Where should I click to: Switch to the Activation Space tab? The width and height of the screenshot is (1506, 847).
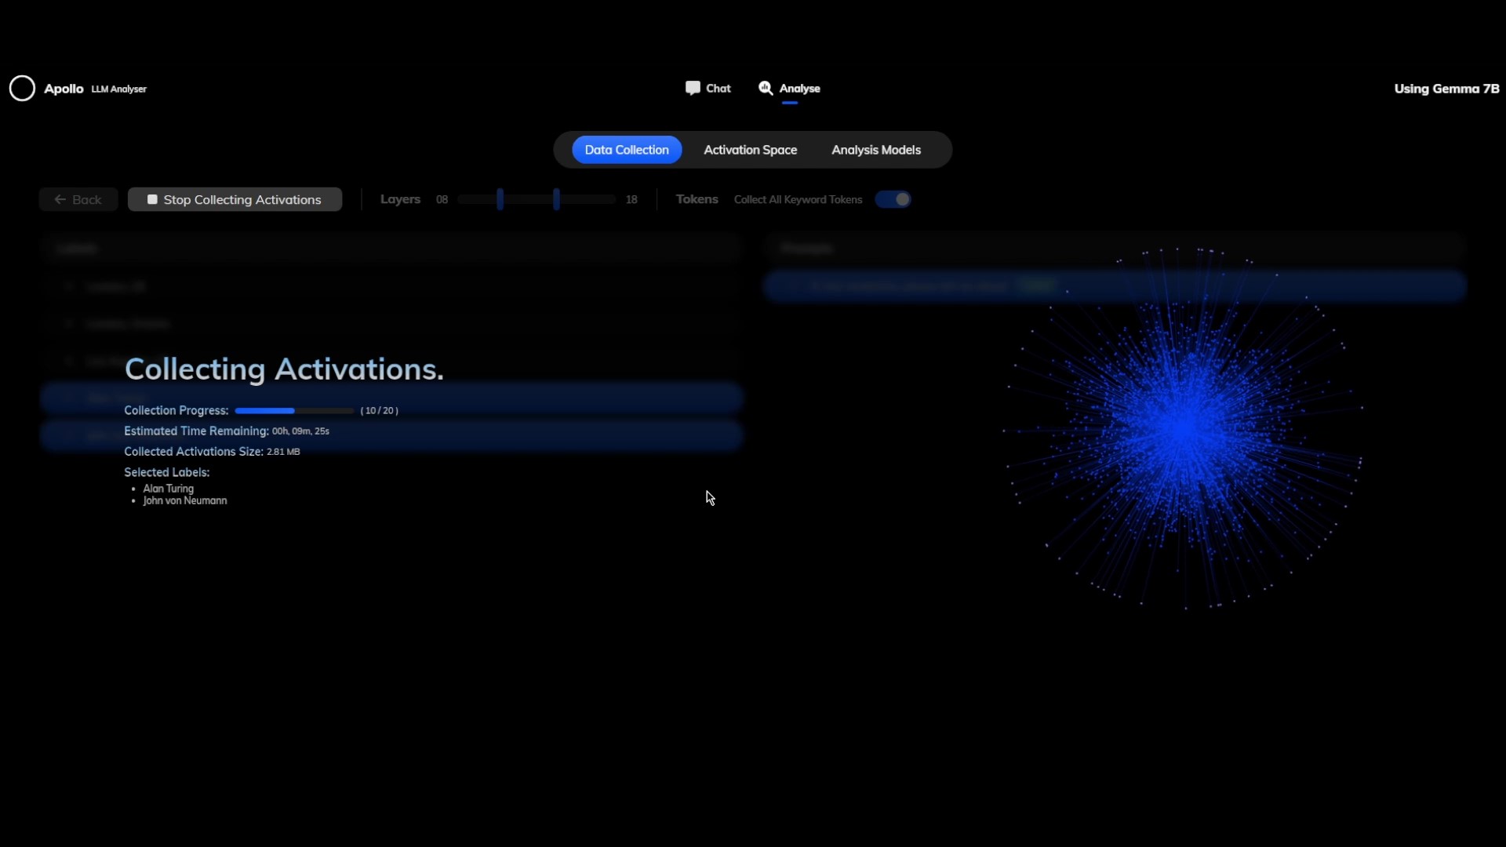tap(750, 150)
